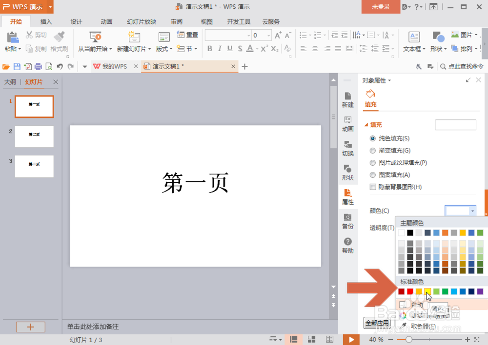488x345 pixels.
Task: Open new document tab plus button
Action: coord(244,66)
